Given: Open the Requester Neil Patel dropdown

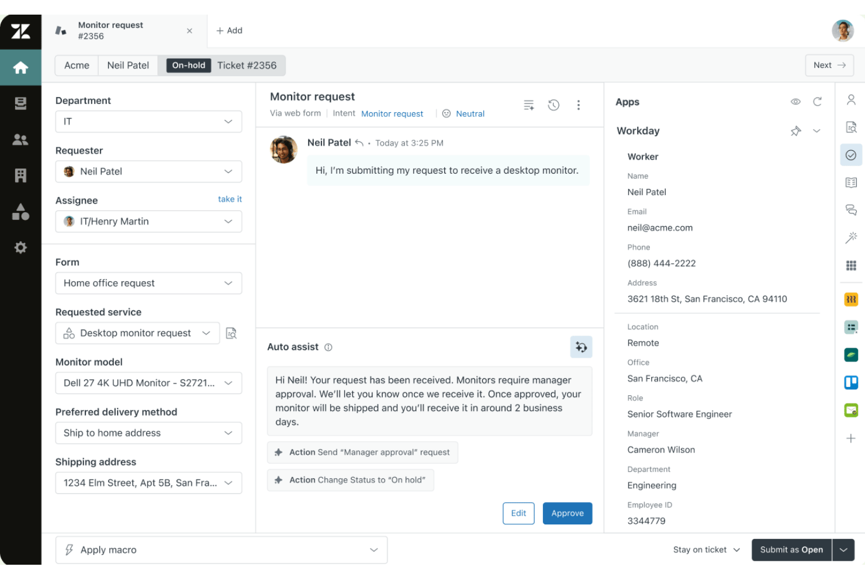Looking at the screenshot, I should point(148,171).
